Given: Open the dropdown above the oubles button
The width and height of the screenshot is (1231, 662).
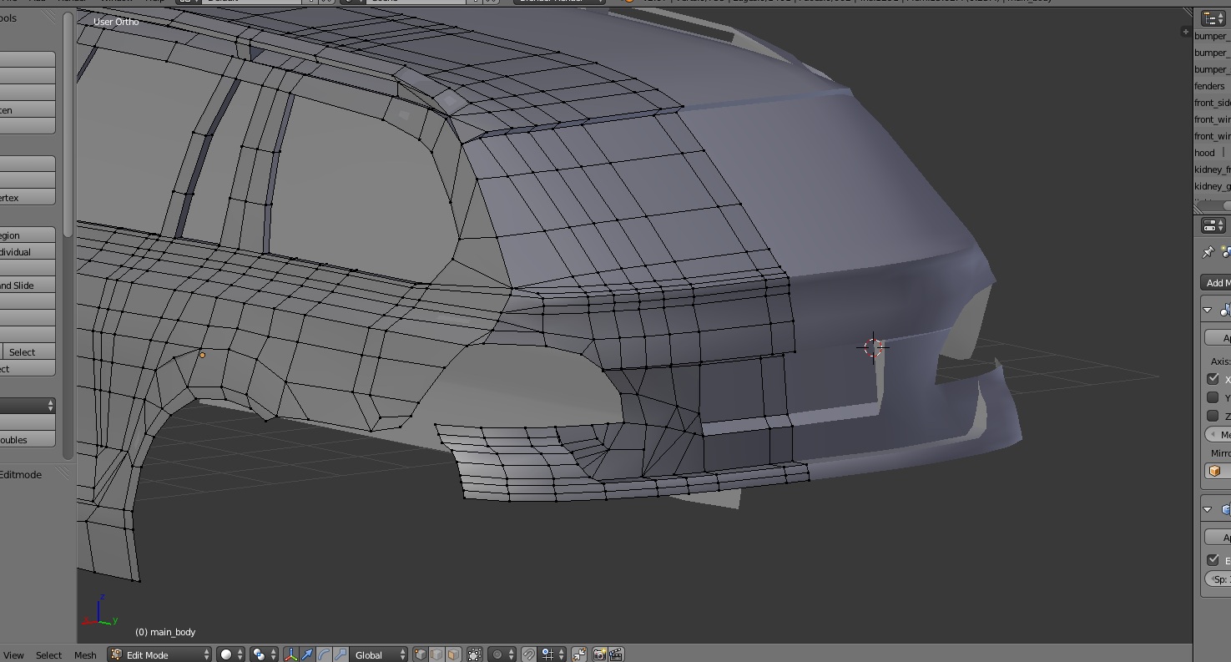Looking at the screenshot, I should pyautogui.click(x=28, y=406).
